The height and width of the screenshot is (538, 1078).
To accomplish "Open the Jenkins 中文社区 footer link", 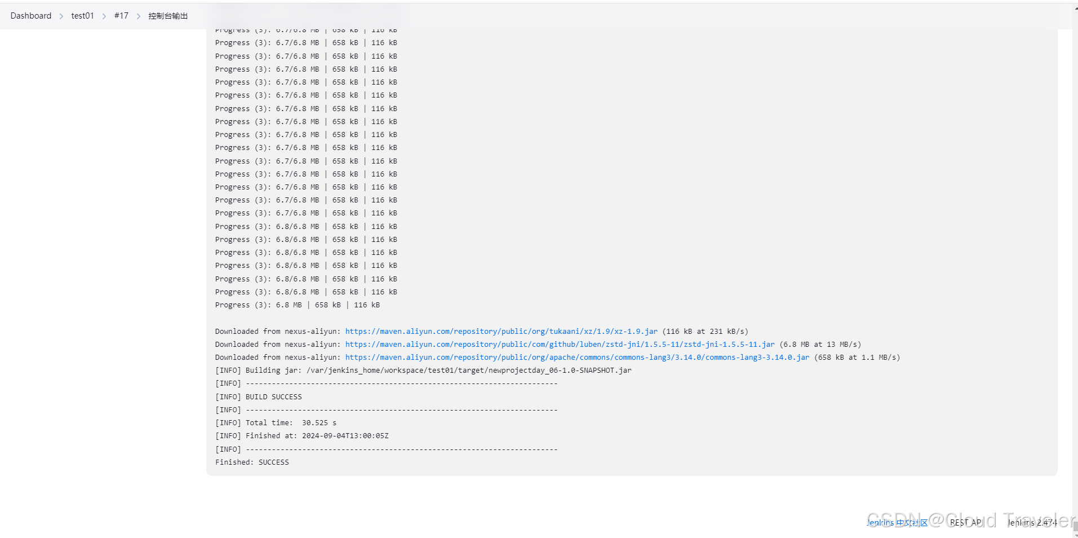I will point(897,523).
